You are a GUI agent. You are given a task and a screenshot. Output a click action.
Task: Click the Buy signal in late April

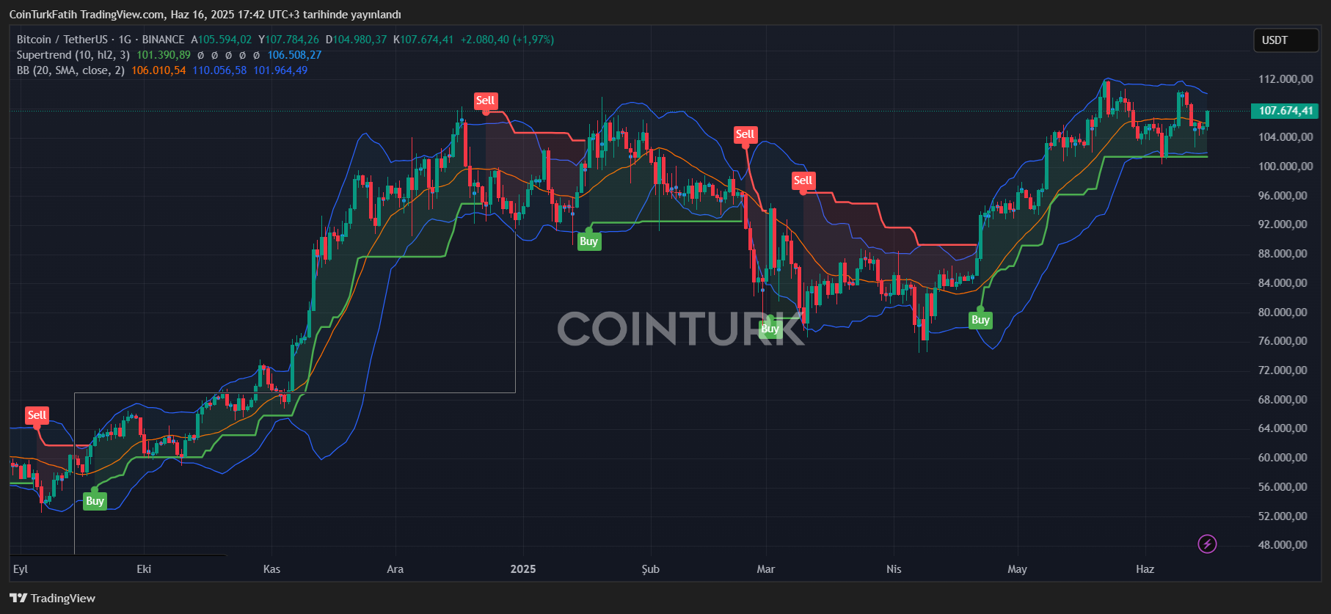coord(980,320)
